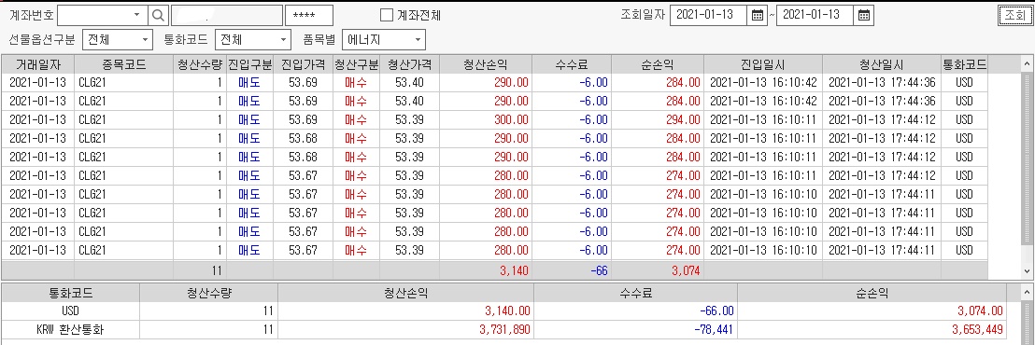Screen dimensions: 1035x345
Task: Click the 조회 search button
Action: click(x=1016, y=15)
